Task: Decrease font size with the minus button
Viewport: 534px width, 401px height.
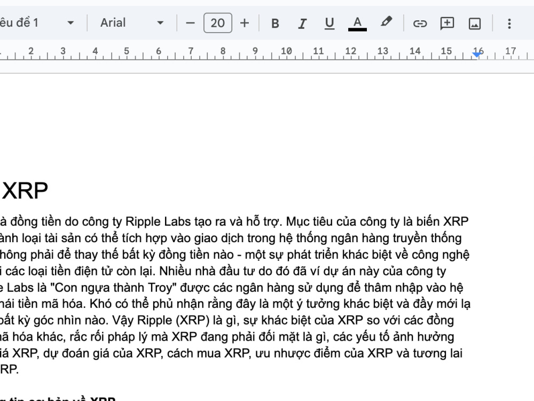Action: pos(191,23)
